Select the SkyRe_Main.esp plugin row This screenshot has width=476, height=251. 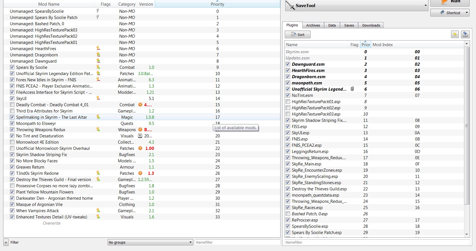click(374, 164)
